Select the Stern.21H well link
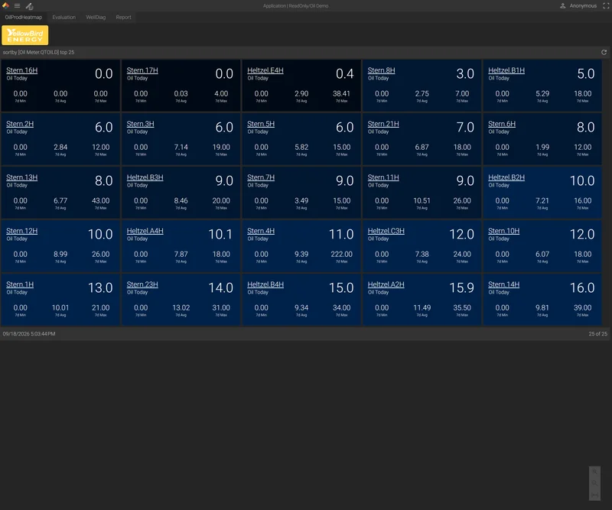 tap(383, 124)
